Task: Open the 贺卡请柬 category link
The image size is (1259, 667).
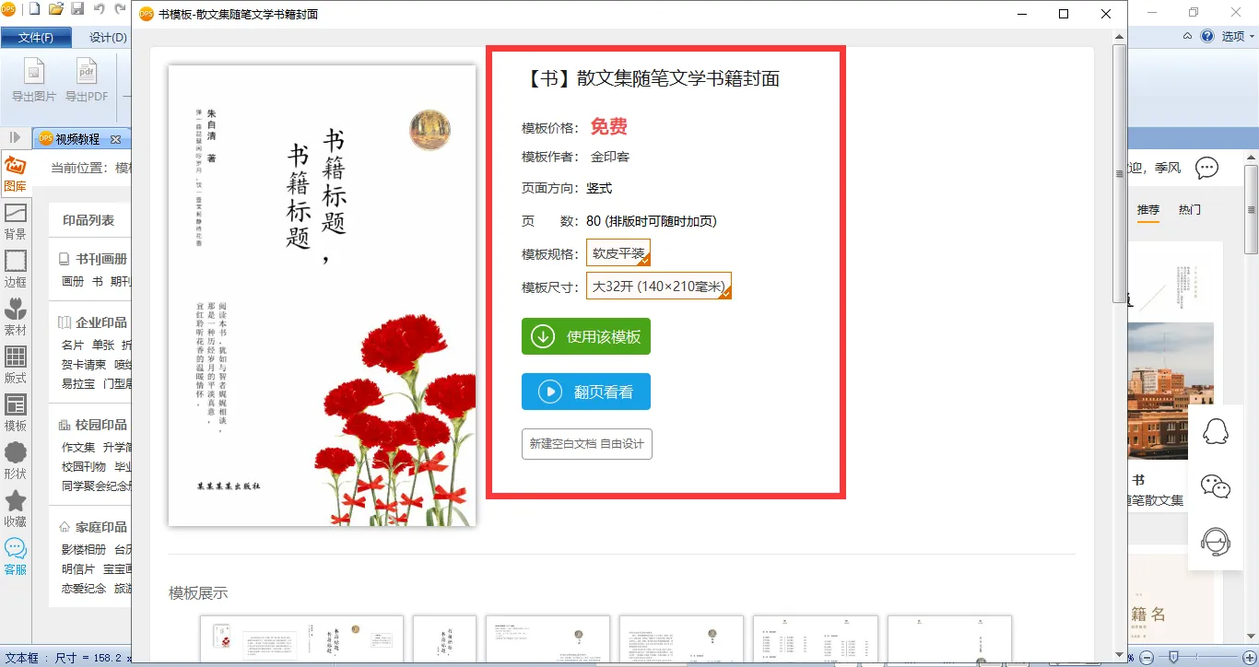Action: pos(84,364)
